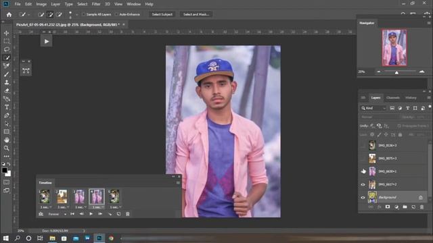Screen dimensions: 433x243
Task: Open frame 3 delay dropdown
Action: (x=85, y=207)
